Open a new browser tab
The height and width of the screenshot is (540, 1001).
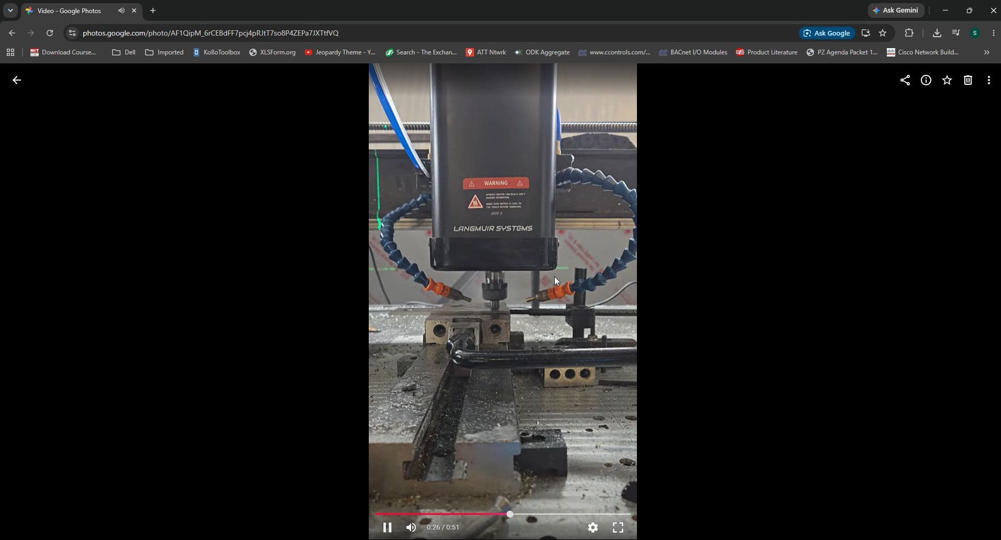click(153, 10)
